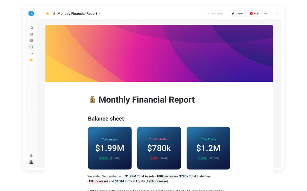The height and width of the screenshot is (191, 307).
Task: Click the large money bag emoji by page title
Action: [x=92, y=100]
